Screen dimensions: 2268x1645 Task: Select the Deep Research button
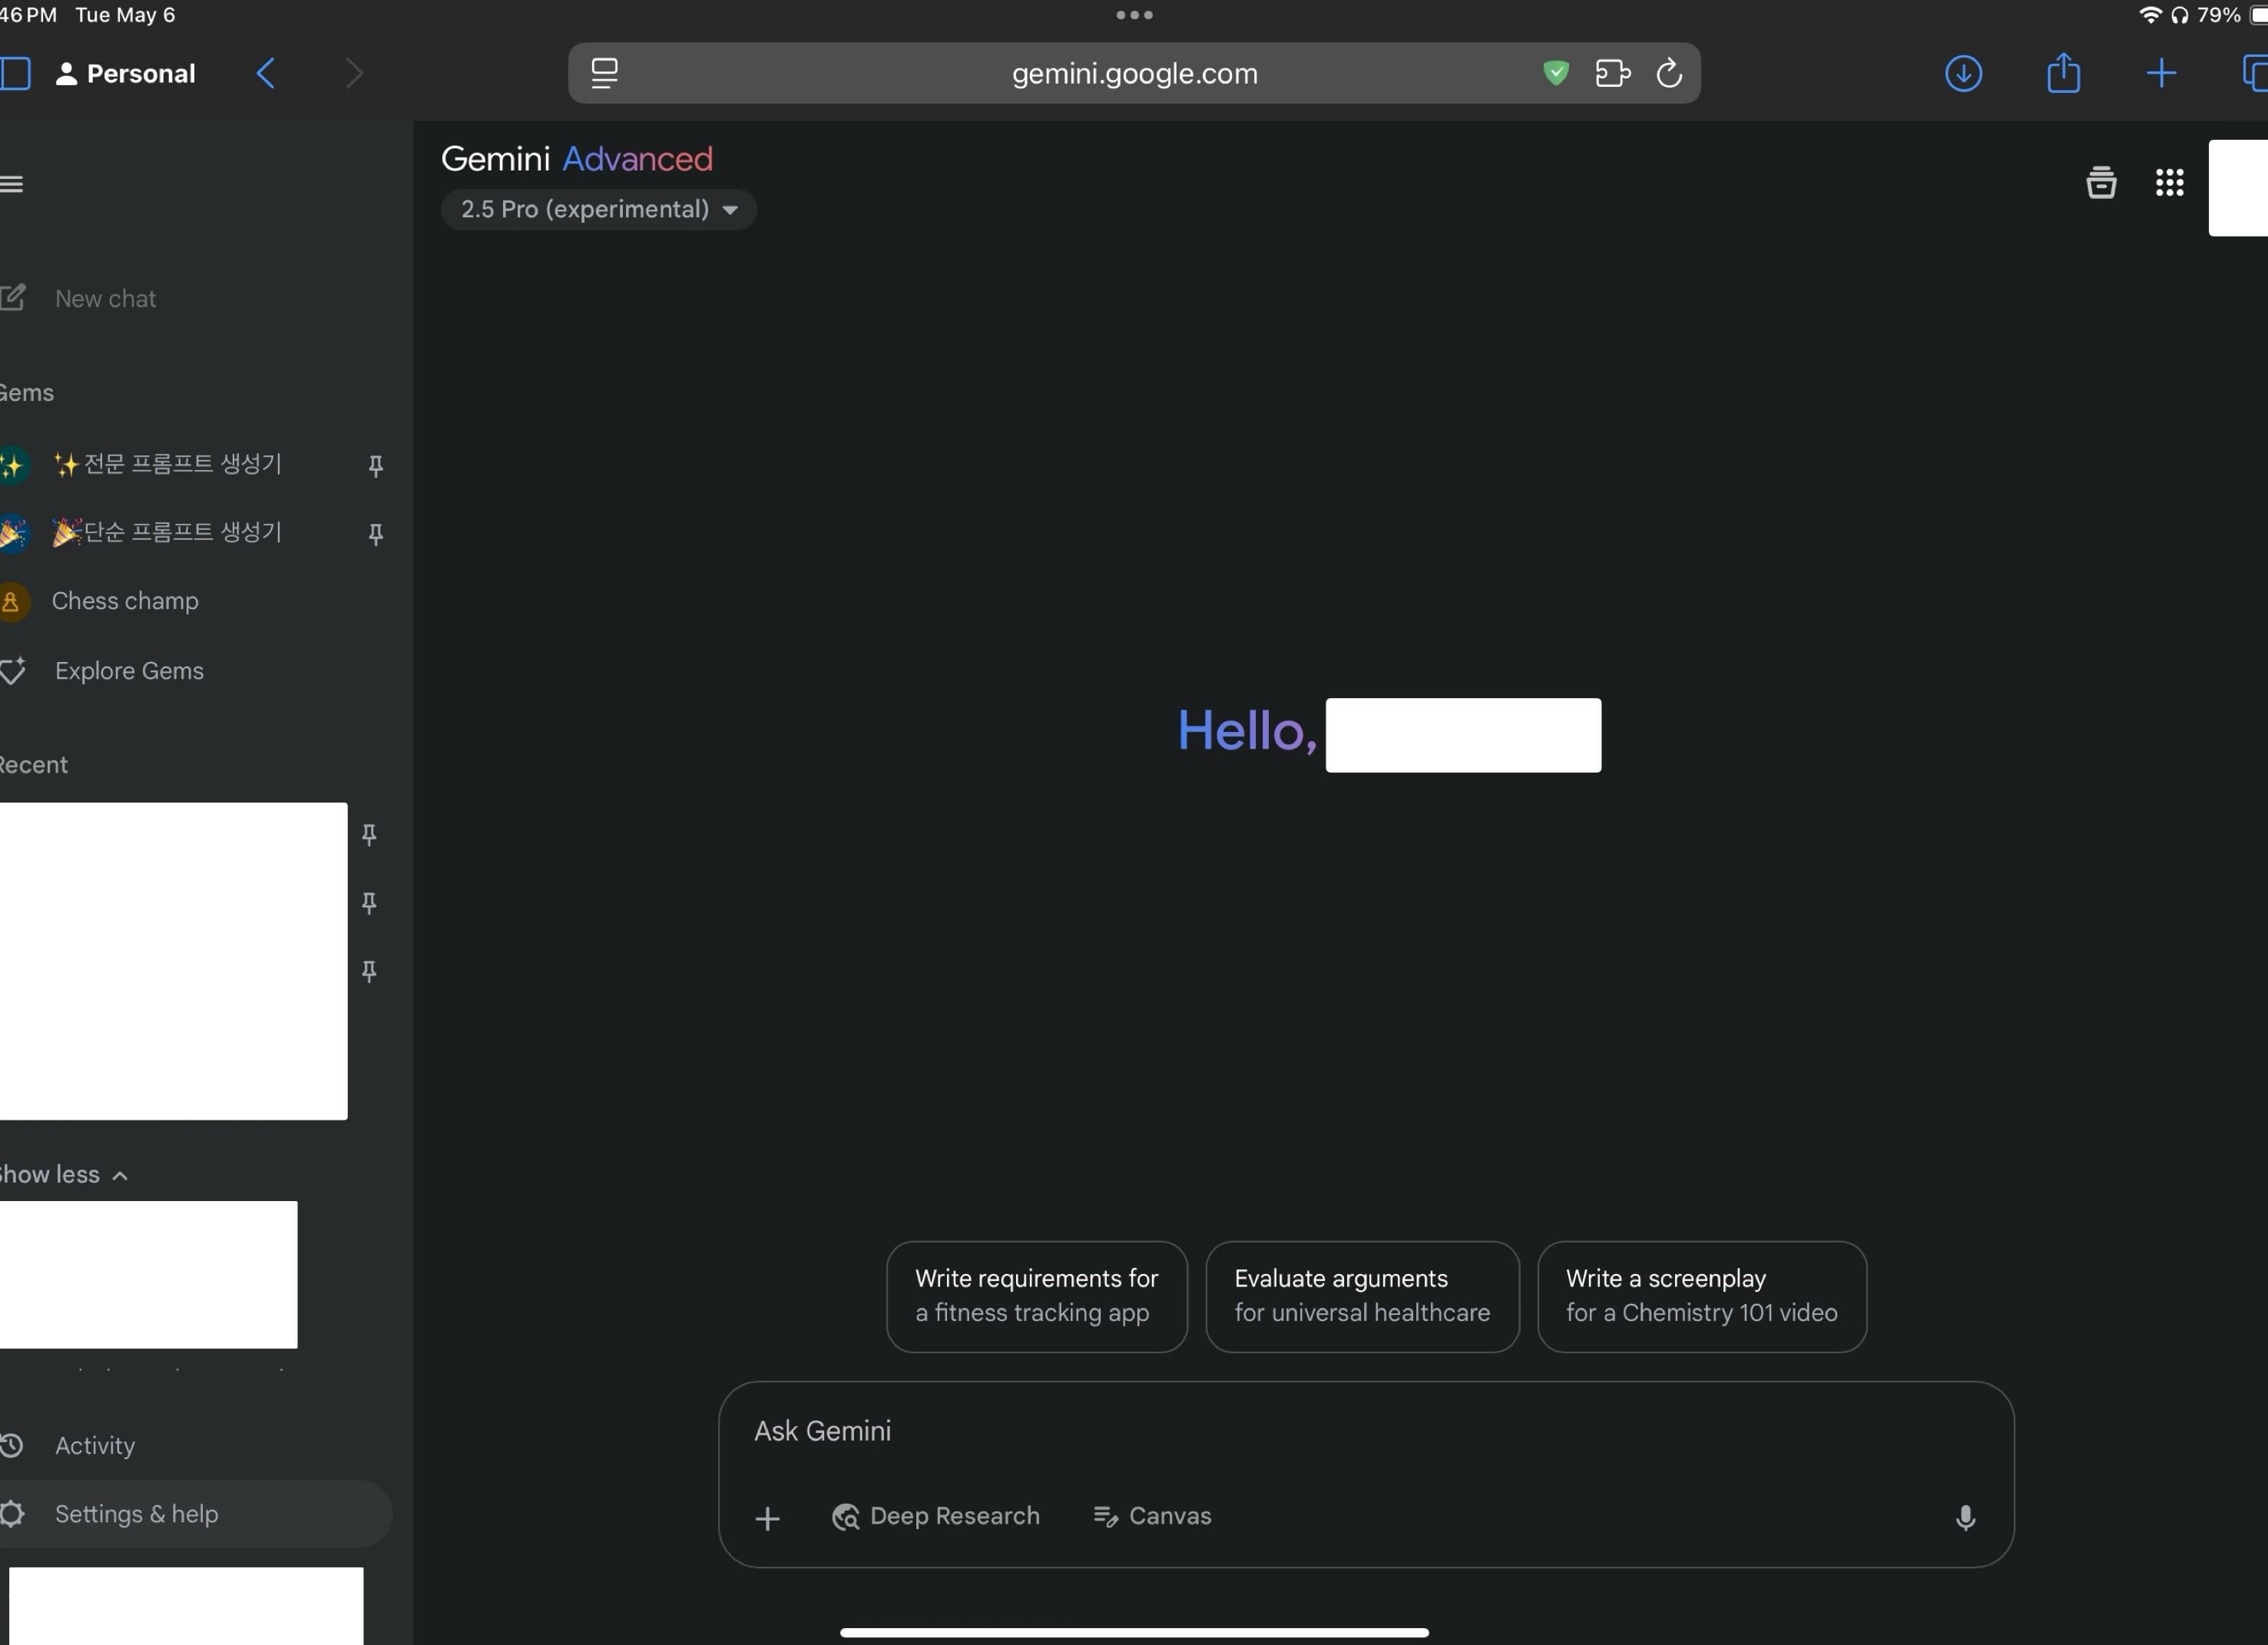click(x=935, y=1516)
